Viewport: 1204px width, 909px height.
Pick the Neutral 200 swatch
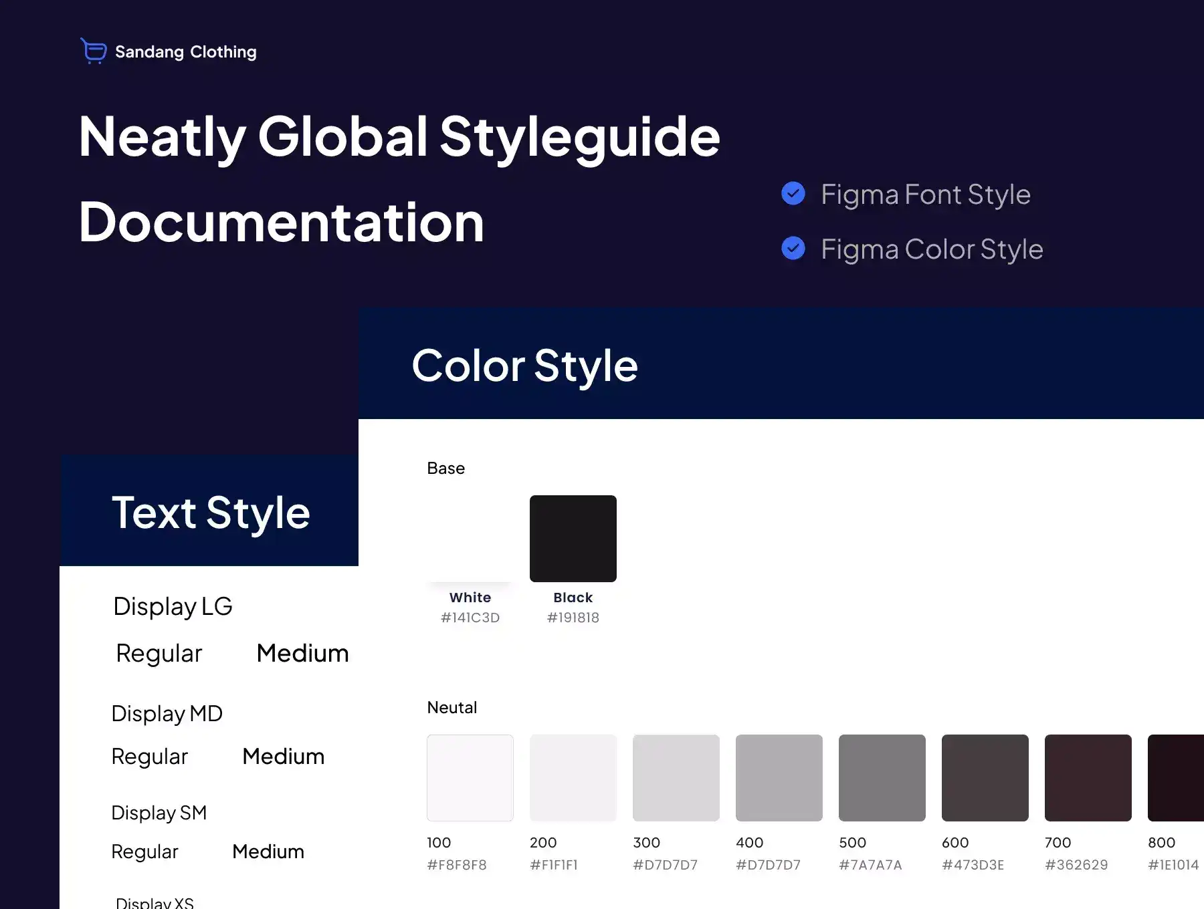coord(573,777)
